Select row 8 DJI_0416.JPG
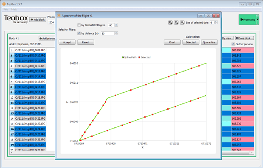Screen dimensions: 263x168 coord(30,87)
